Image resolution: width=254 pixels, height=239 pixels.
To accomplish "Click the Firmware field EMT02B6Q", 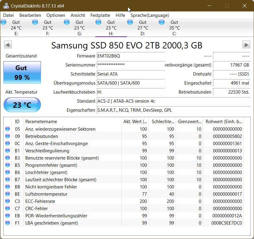I will click(131, 56).
